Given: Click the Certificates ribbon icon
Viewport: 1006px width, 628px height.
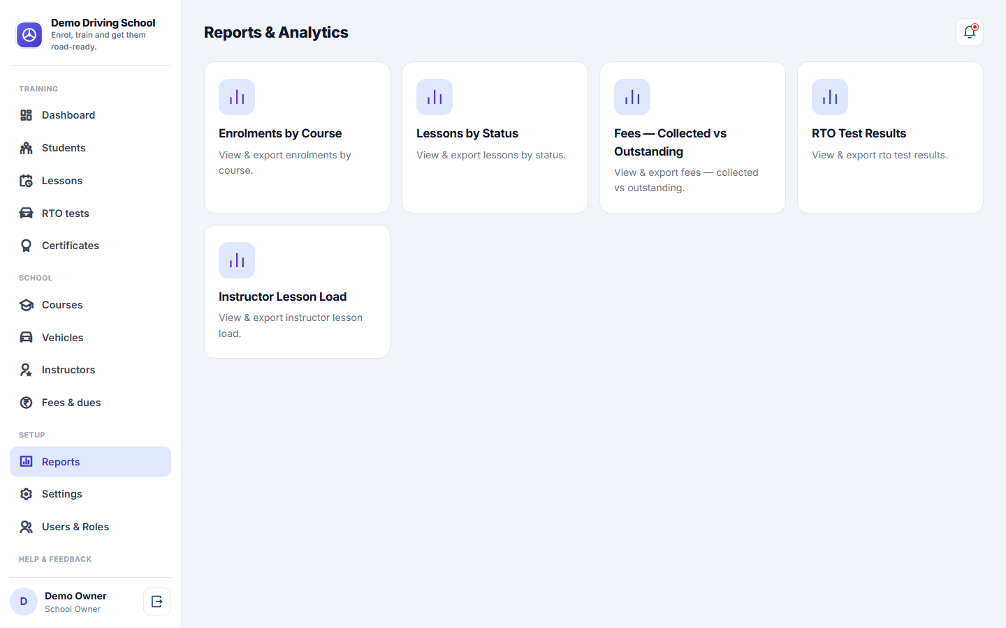Looking at the screenshot, I should click(26, 246).
